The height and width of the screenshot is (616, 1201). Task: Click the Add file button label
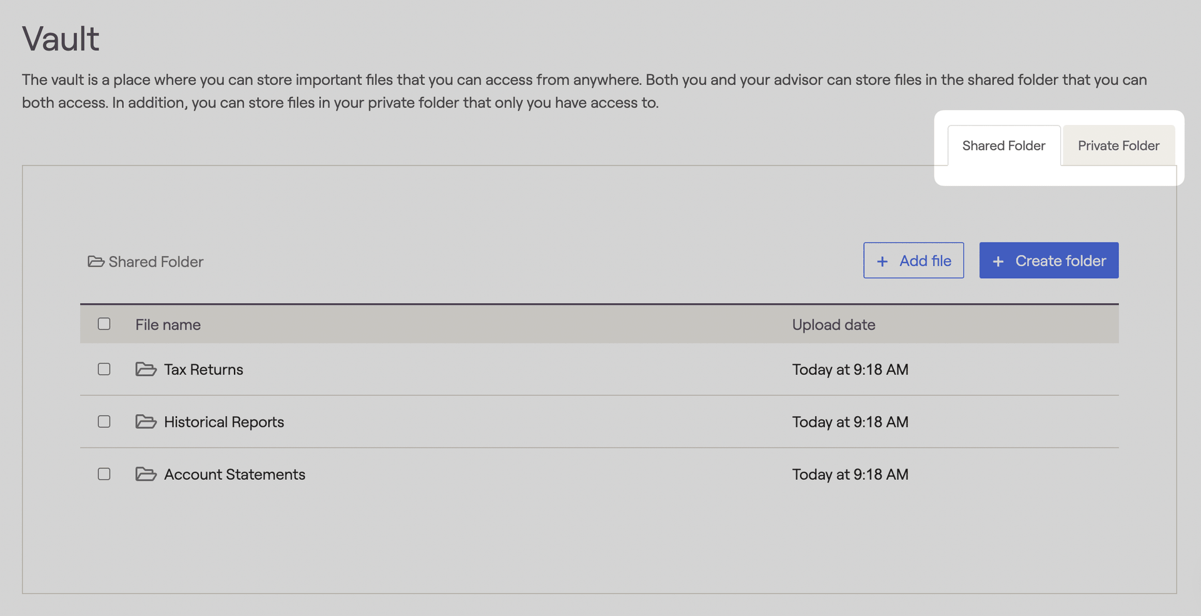click(x=925, y=261)
